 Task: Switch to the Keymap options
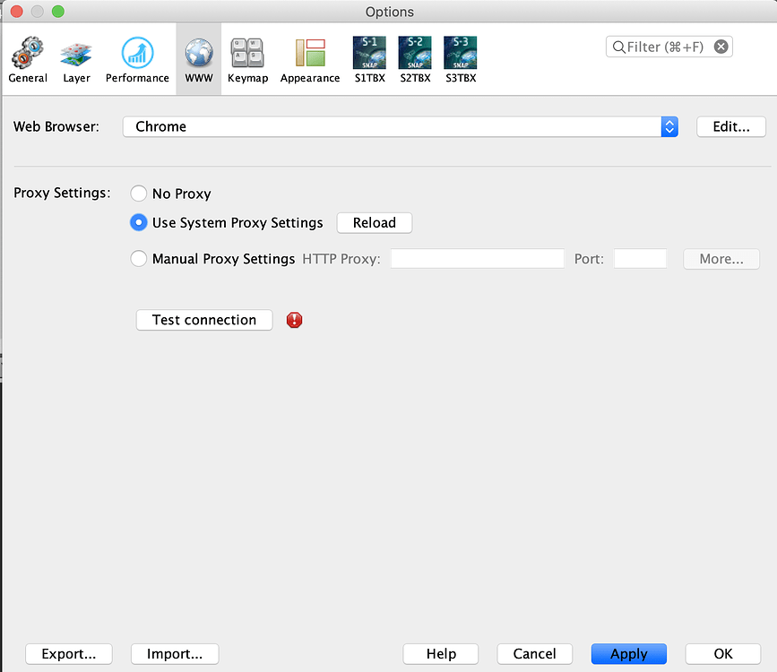(x=247, y=60)
